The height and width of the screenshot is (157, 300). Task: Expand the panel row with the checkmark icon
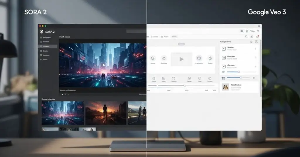[255, 66]
